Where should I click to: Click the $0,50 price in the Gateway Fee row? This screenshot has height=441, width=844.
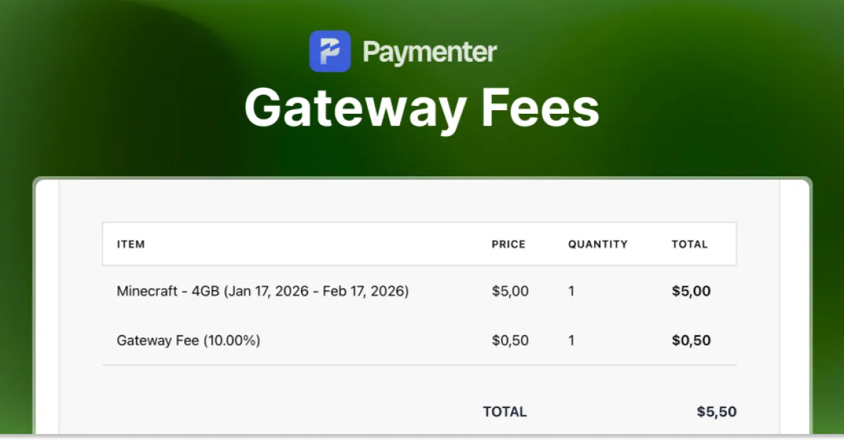[510, 341]
